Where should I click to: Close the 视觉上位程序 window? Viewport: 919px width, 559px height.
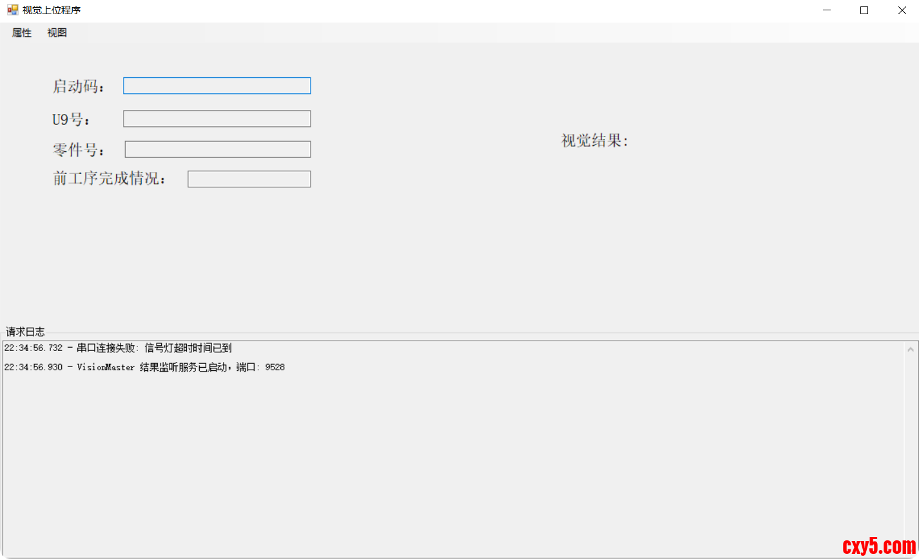[x=902, y=10]
